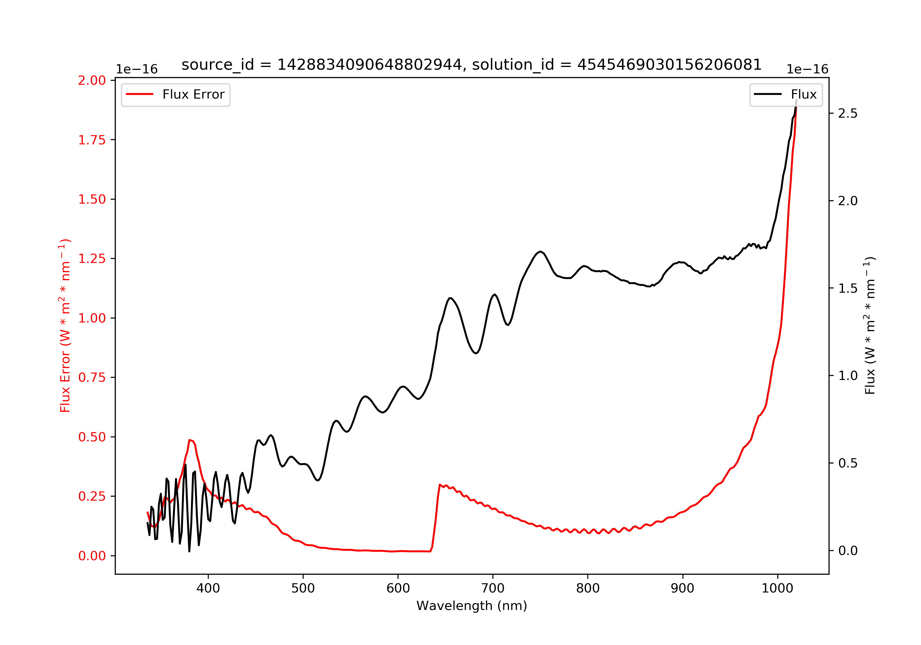Click the 400 tick on wavelength axis

pos(208,588)
